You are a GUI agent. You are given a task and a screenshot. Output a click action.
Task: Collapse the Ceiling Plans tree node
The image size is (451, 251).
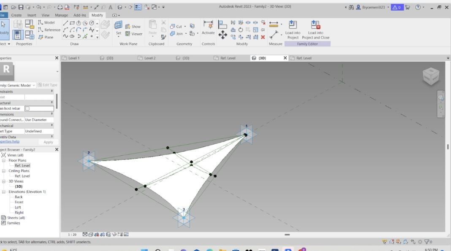click(4, 171)
